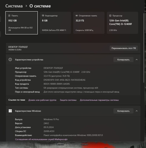
Task: Copy device specifications with Копировать
Action: pos(123,60)
